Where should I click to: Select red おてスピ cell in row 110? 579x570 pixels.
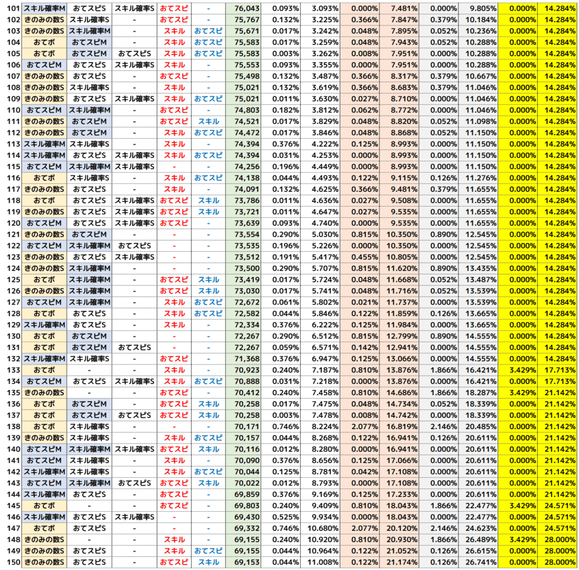[x=174, y=110]
